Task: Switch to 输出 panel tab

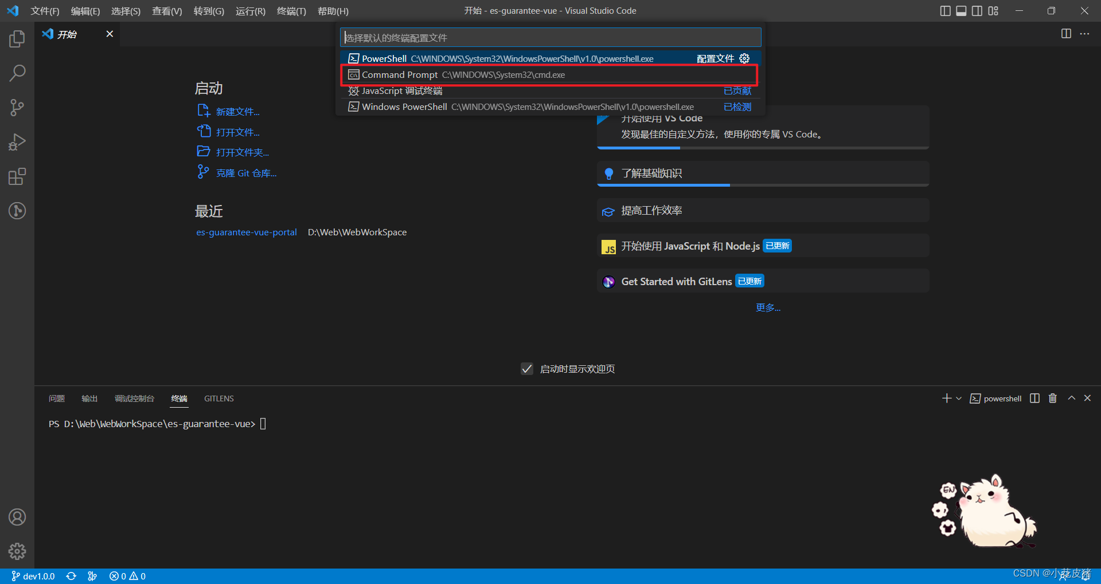Action: tap(89, 398)
